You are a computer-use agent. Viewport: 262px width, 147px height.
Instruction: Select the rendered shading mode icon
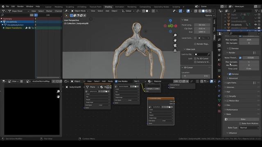[x=210, y=11]
